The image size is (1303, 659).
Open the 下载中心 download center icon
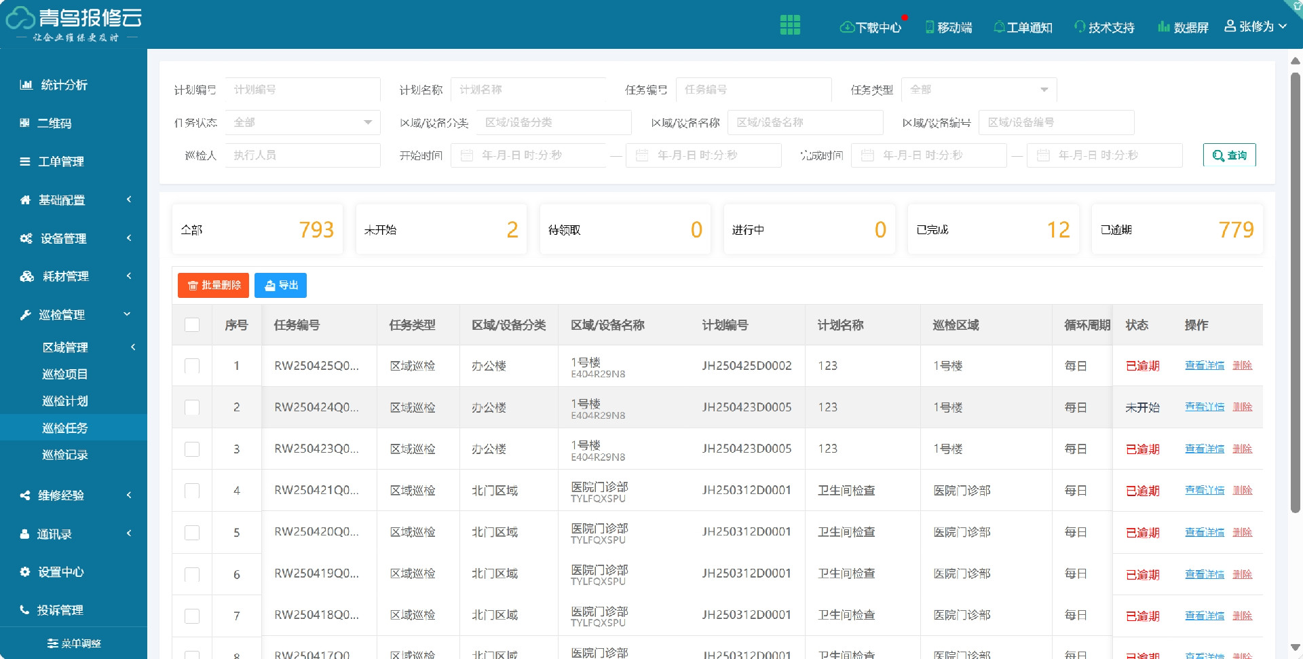point(871,27)
